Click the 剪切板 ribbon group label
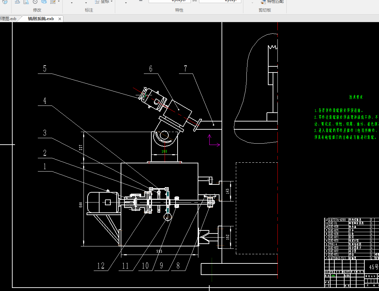The width and height of the screenshot is (379, 291). (265, 10)
